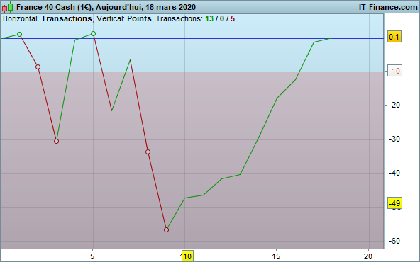Screen dimensions: 420x262
Task: Click the -30 vertical axis label
Action: point(394,139)
